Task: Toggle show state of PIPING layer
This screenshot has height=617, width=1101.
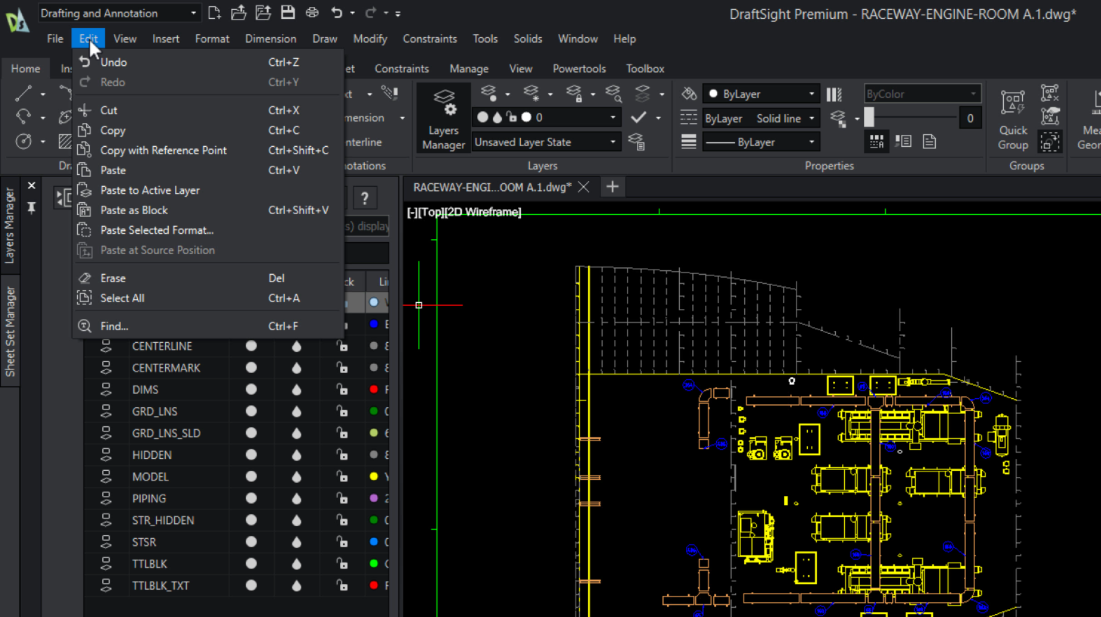Action: click(x=251, y=498)
